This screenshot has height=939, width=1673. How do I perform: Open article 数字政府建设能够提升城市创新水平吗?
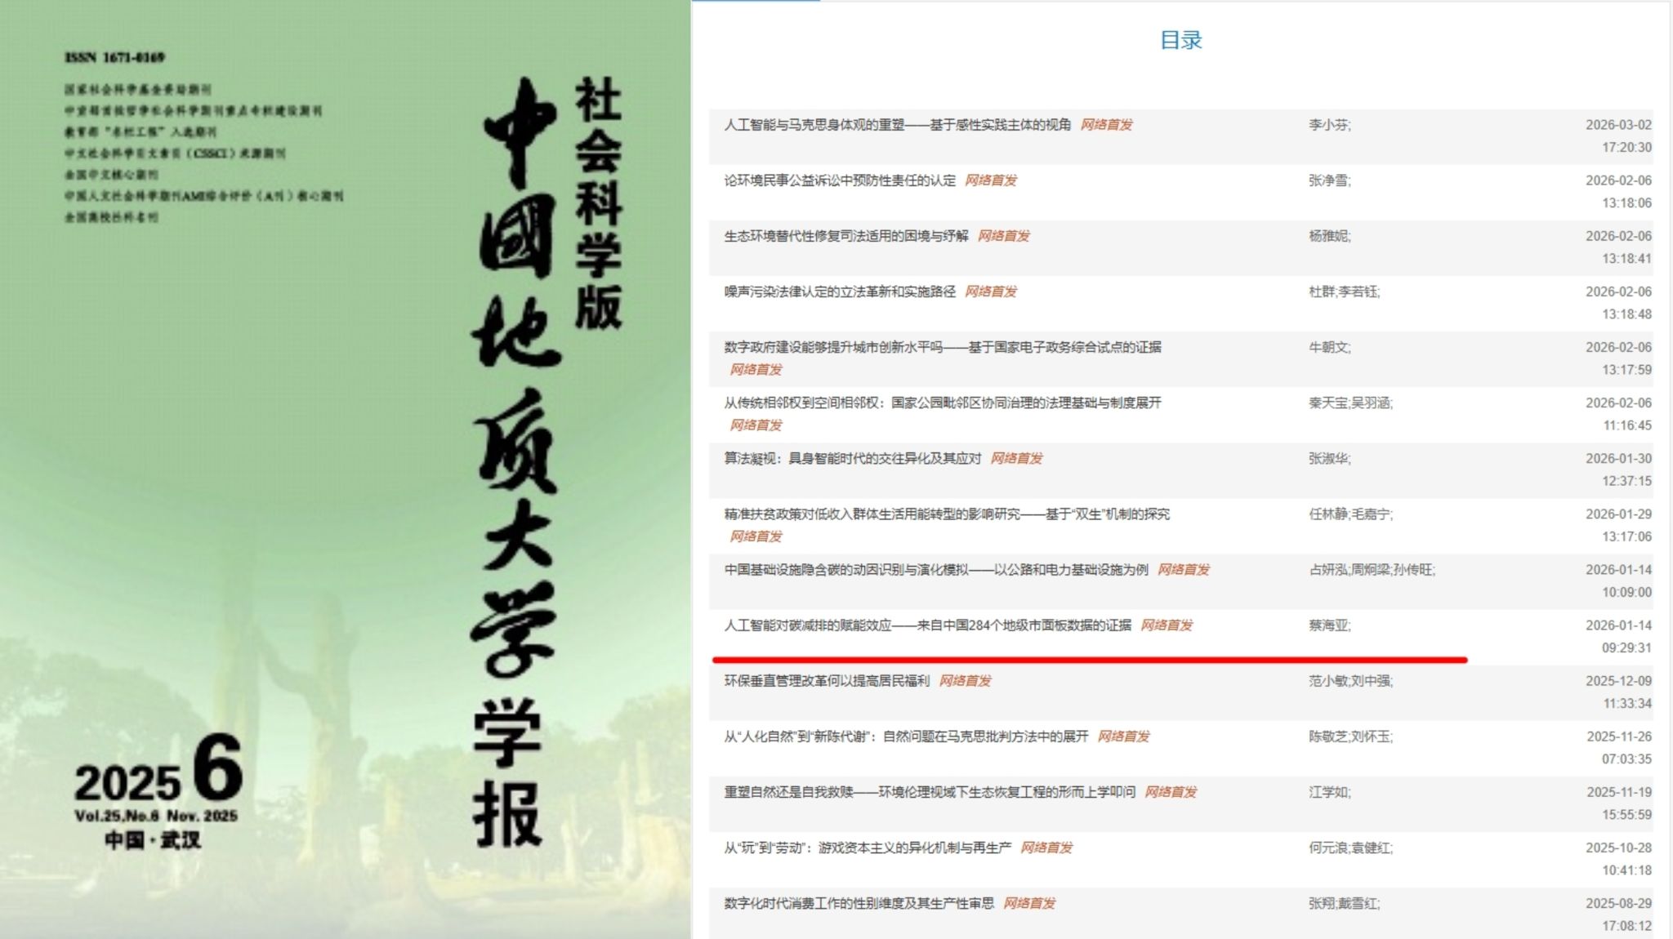(942, 347)
